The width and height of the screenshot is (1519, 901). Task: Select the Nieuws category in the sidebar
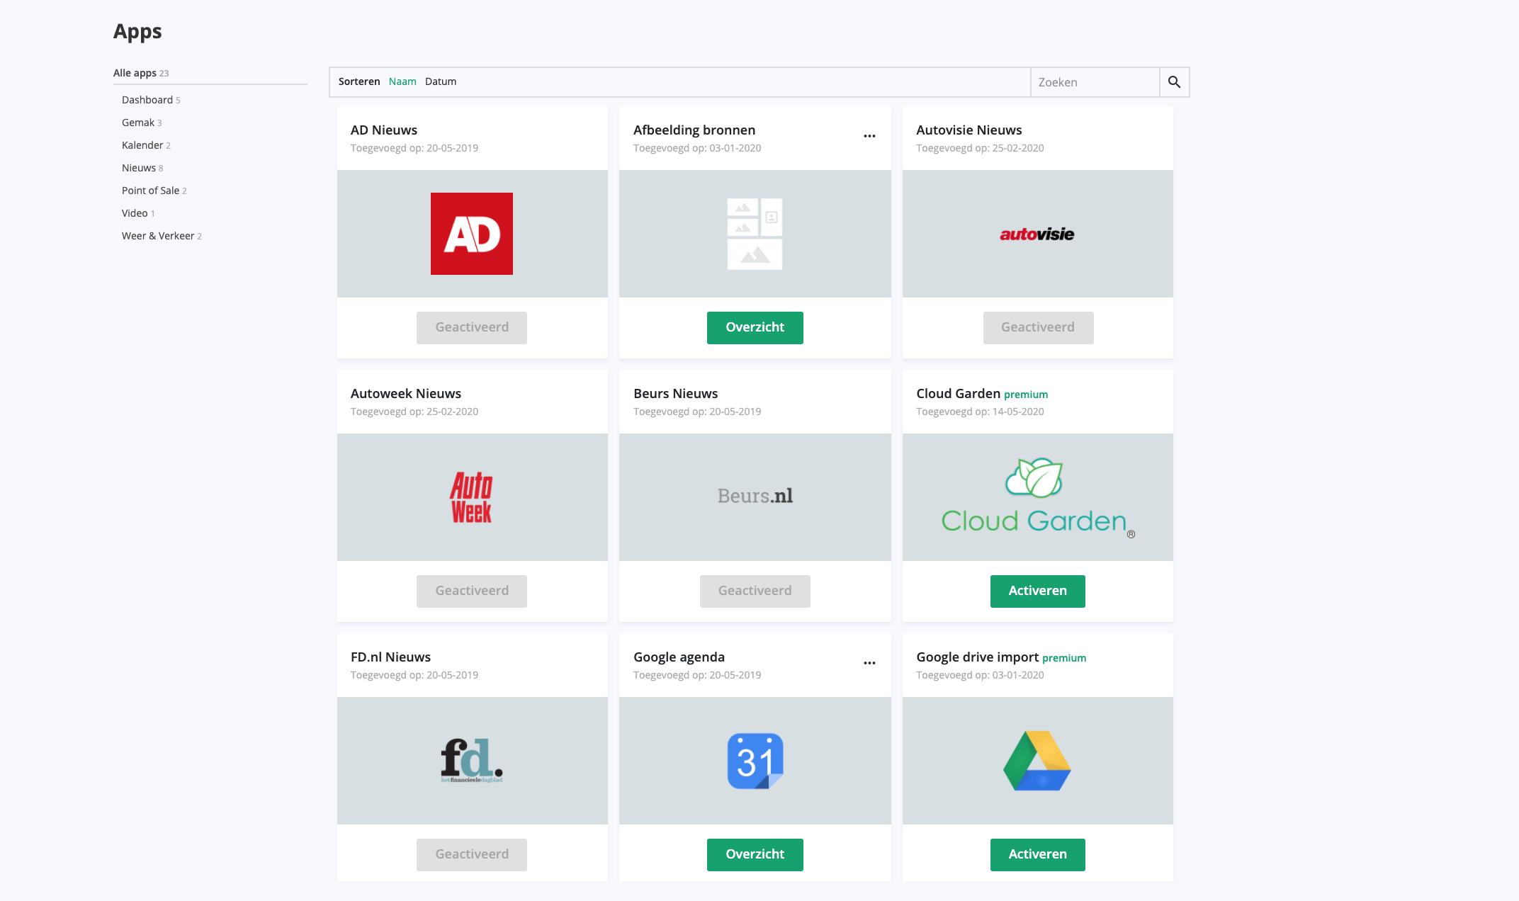(137, 168)
